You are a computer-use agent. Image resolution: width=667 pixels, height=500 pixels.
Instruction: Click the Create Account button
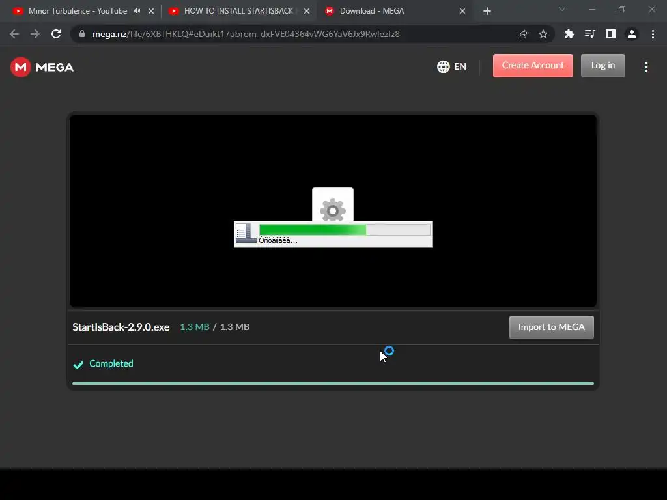click(x=533, y=66)
